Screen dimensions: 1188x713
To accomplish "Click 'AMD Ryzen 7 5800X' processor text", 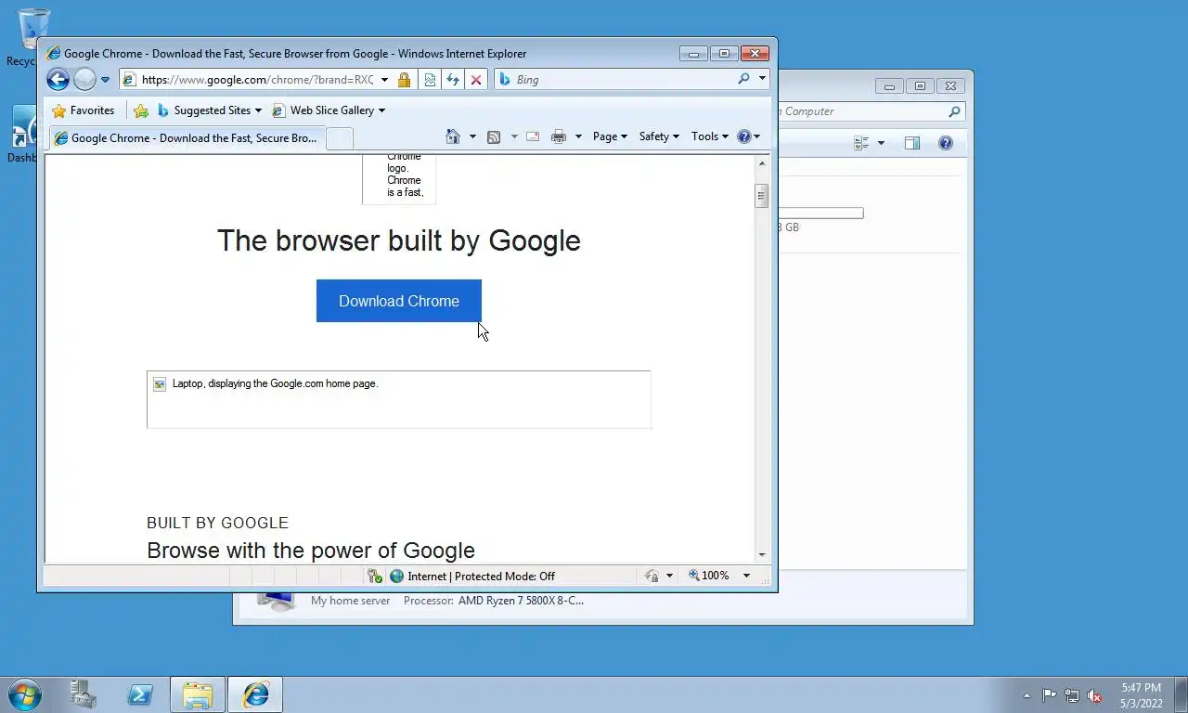I will (x=521, y=601).
